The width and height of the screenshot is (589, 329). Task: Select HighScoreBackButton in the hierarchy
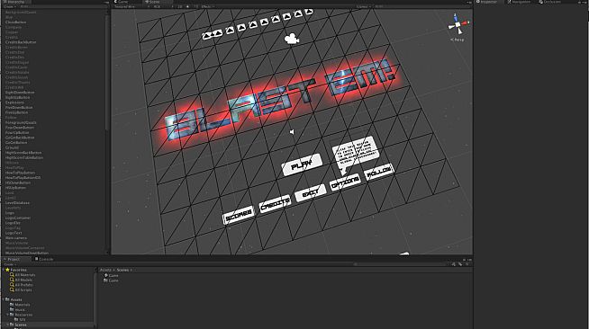click(23, 153)
